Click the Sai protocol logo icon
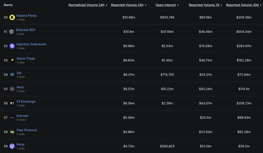Screen dimensions: 263x153 tap(12, 75)
